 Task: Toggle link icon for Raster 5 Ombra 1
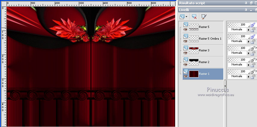click(x=253, y=36)
